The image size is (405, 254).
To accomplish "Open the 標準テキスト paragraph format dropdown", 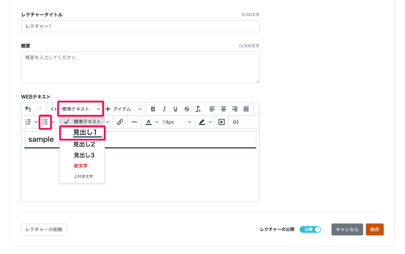I will (81, 109).
